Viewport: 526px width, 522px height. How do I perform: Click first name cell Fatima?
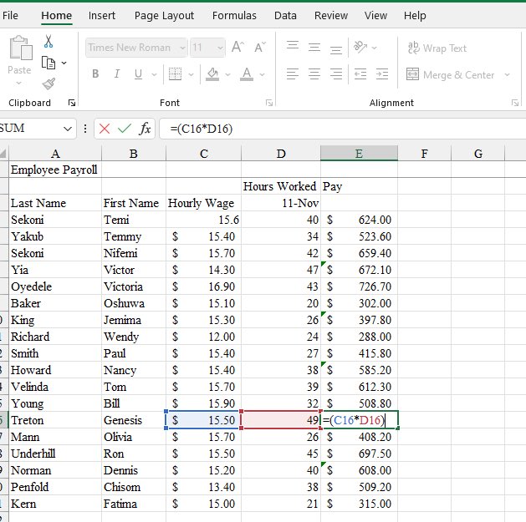click(x=134, y=504)
